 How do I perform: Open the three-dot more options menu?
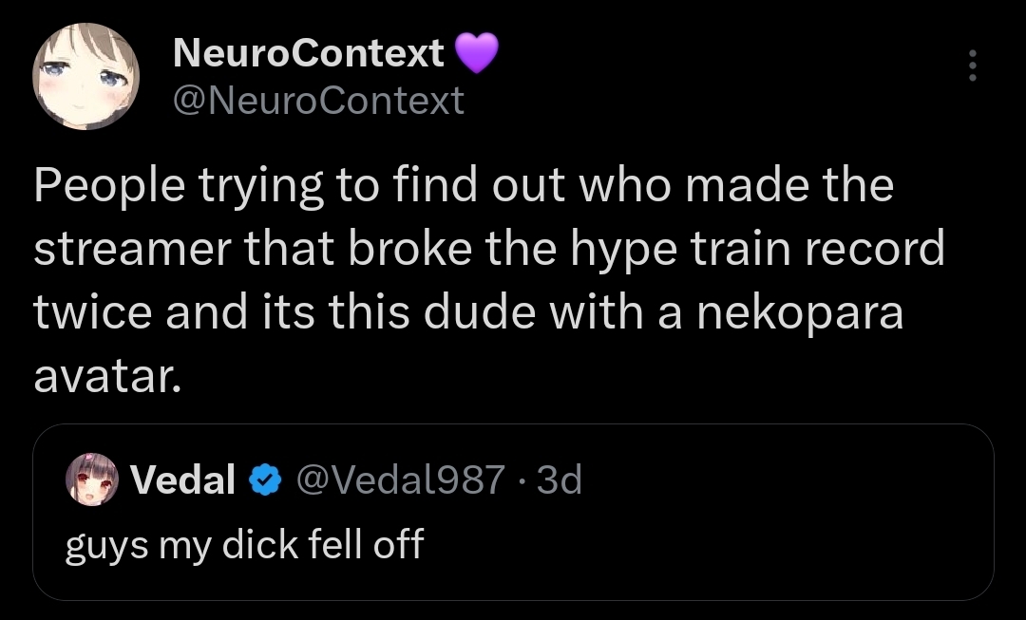(x=973, y=66)
